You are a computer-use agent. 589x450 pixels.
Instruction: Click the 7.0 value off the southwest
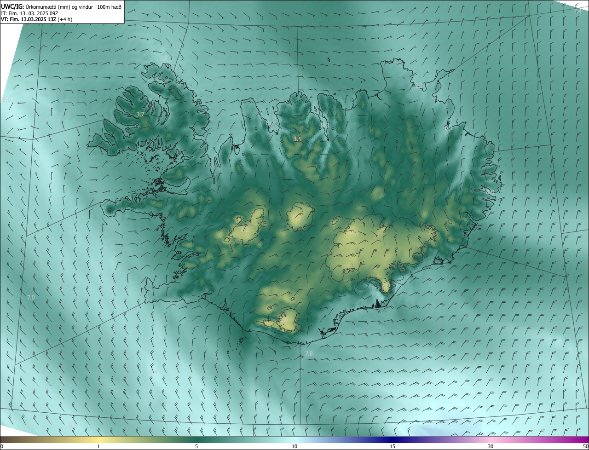[31, 298]
